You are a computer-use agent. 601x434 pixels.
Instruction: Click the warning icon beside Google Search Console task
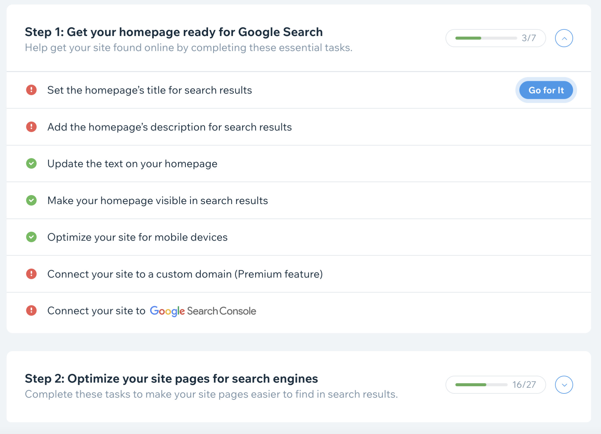31,311
